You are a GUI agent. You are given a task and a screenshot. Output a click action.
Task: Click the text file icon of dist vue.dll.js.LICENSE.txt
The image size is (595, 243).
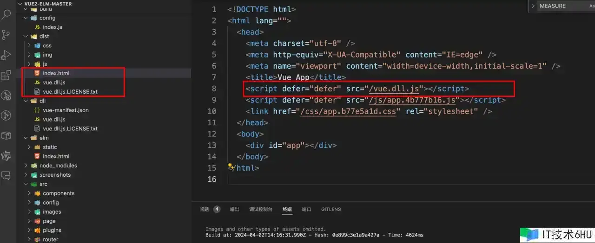pyautogui.click(x=37, y=92)
